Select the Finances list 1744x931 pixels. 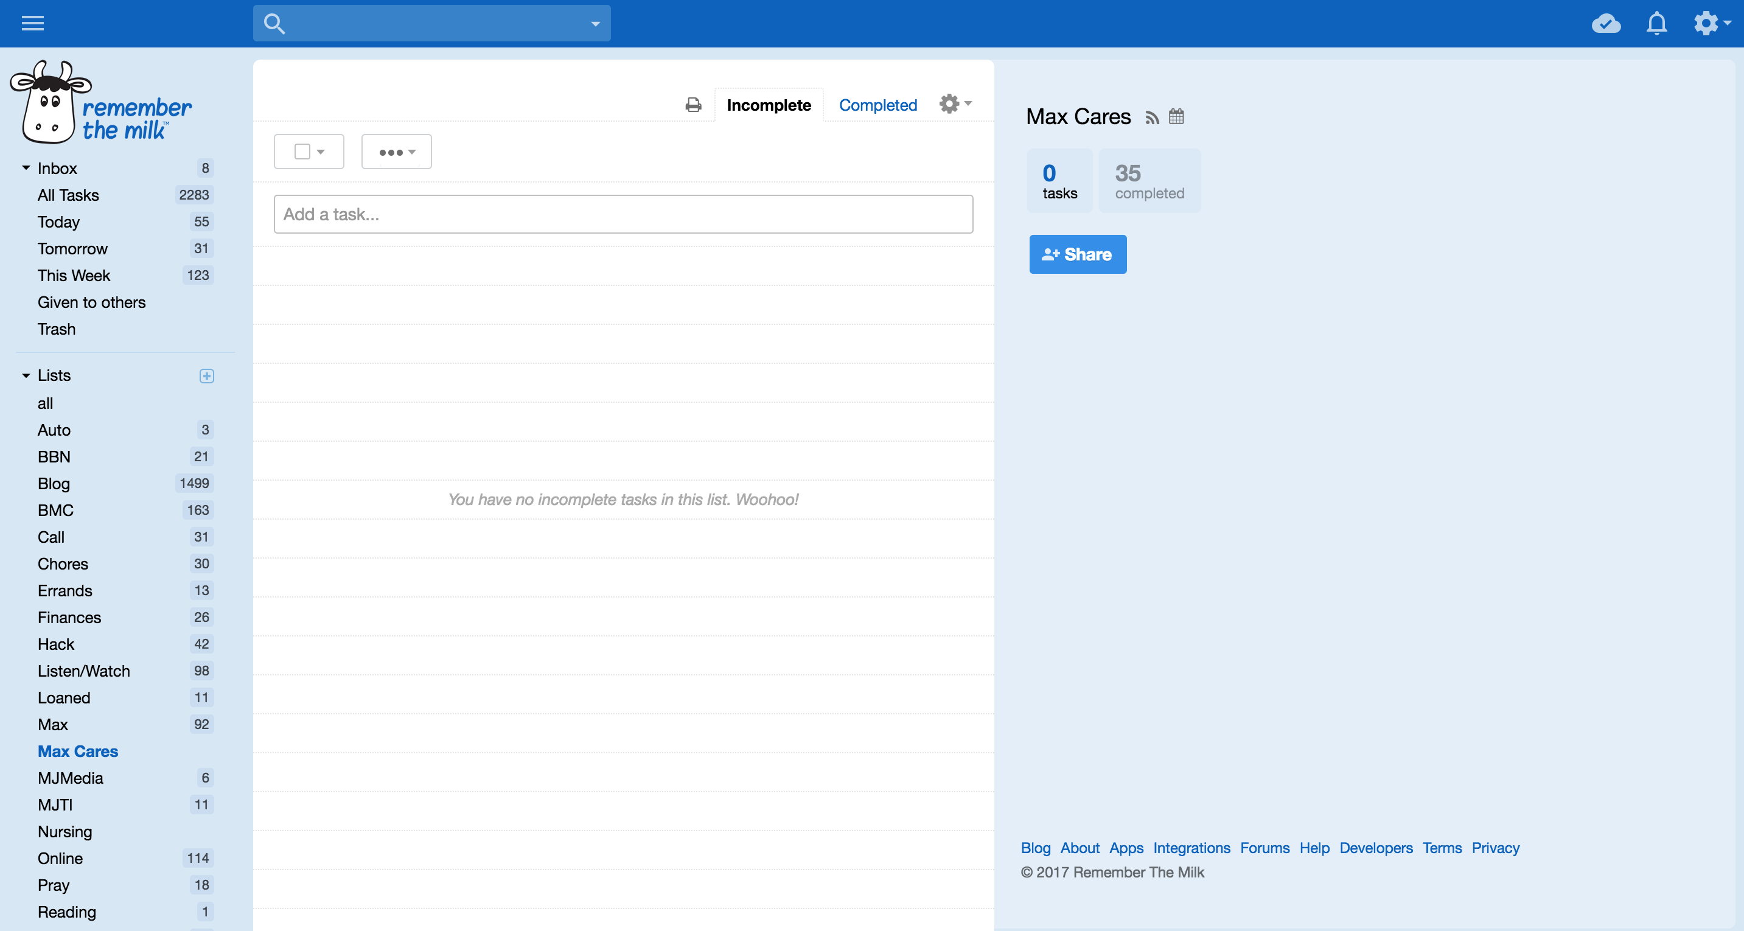pyautogui.click(x=69, y=618)
